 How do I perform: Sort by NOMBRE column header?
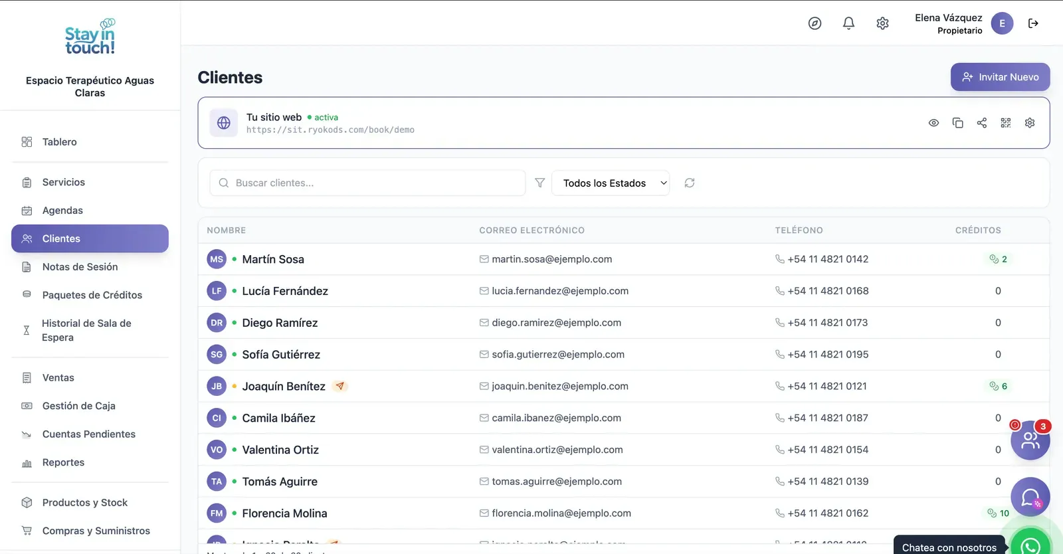click(x=226, y=231)
